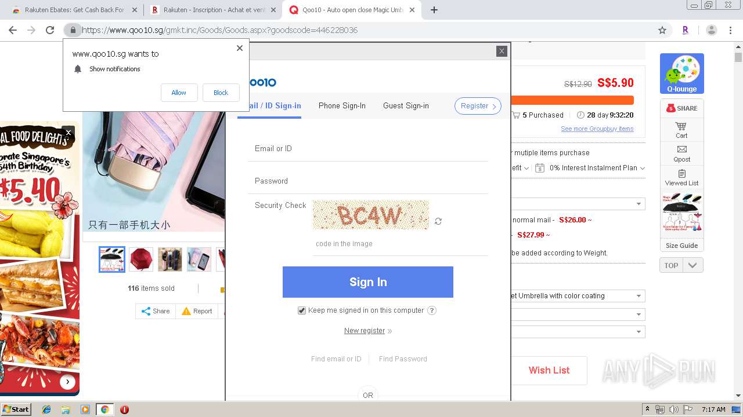
Task: Open Qpost messages icon
Action: point(681,153)
